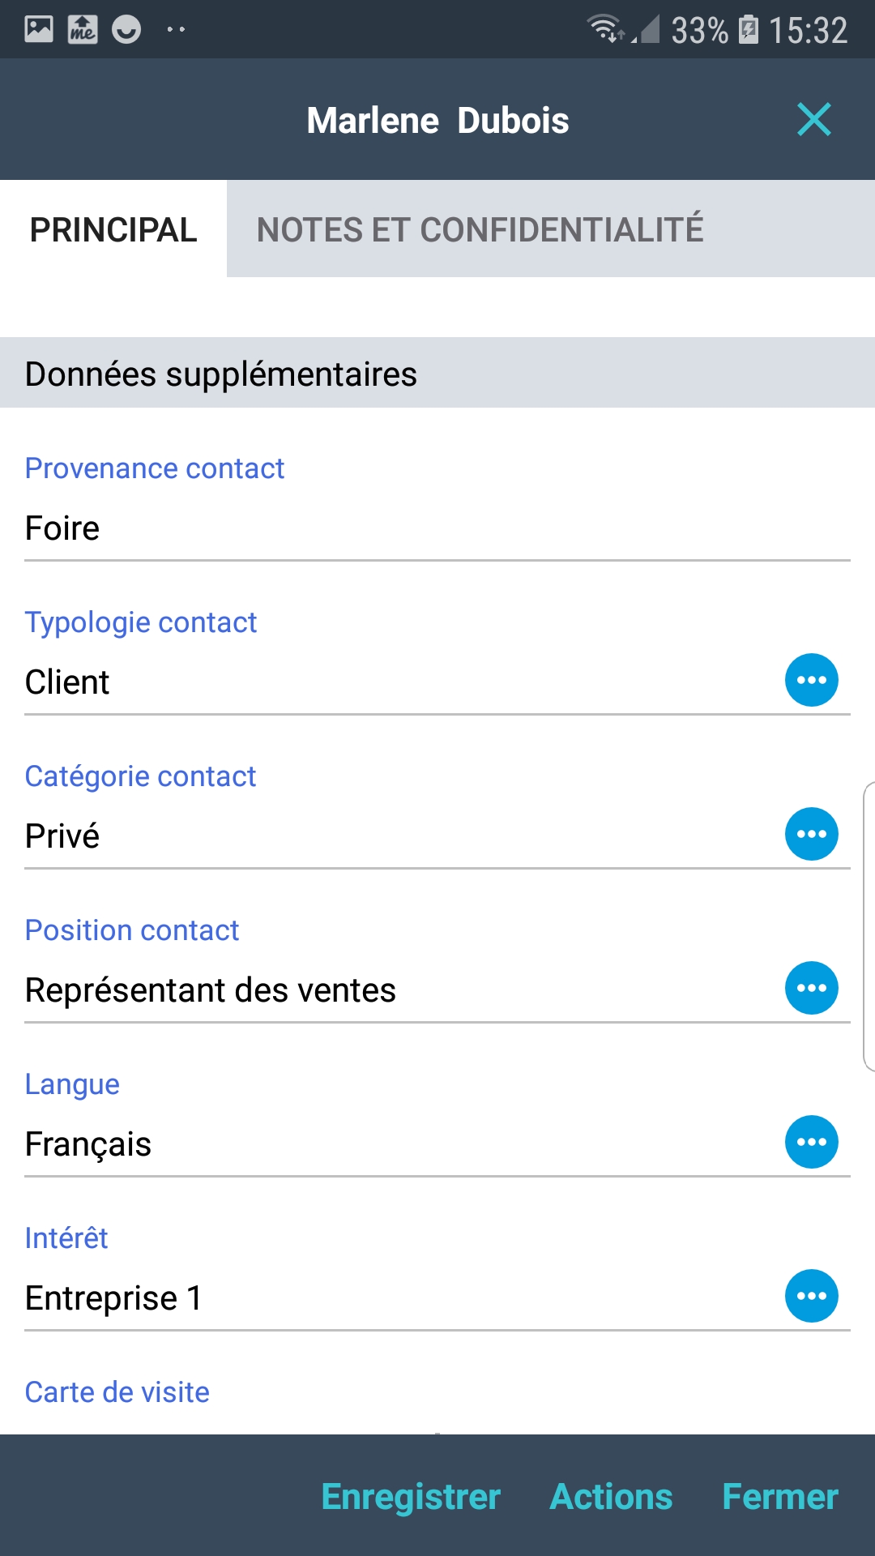The width and height of the screenshot is (875, 1556).
Task: Close the Marlene Dubois contact form
Action: point(813,120)
